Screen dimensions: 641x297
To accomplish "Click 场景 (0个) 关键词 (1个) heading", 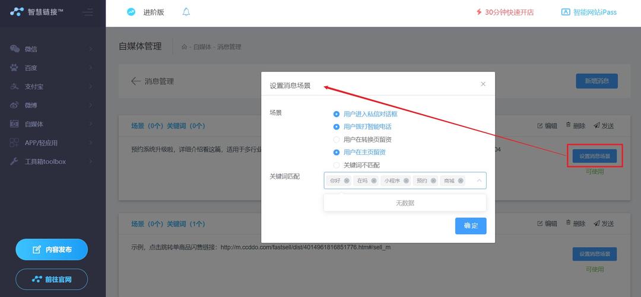I will (168, 224).
